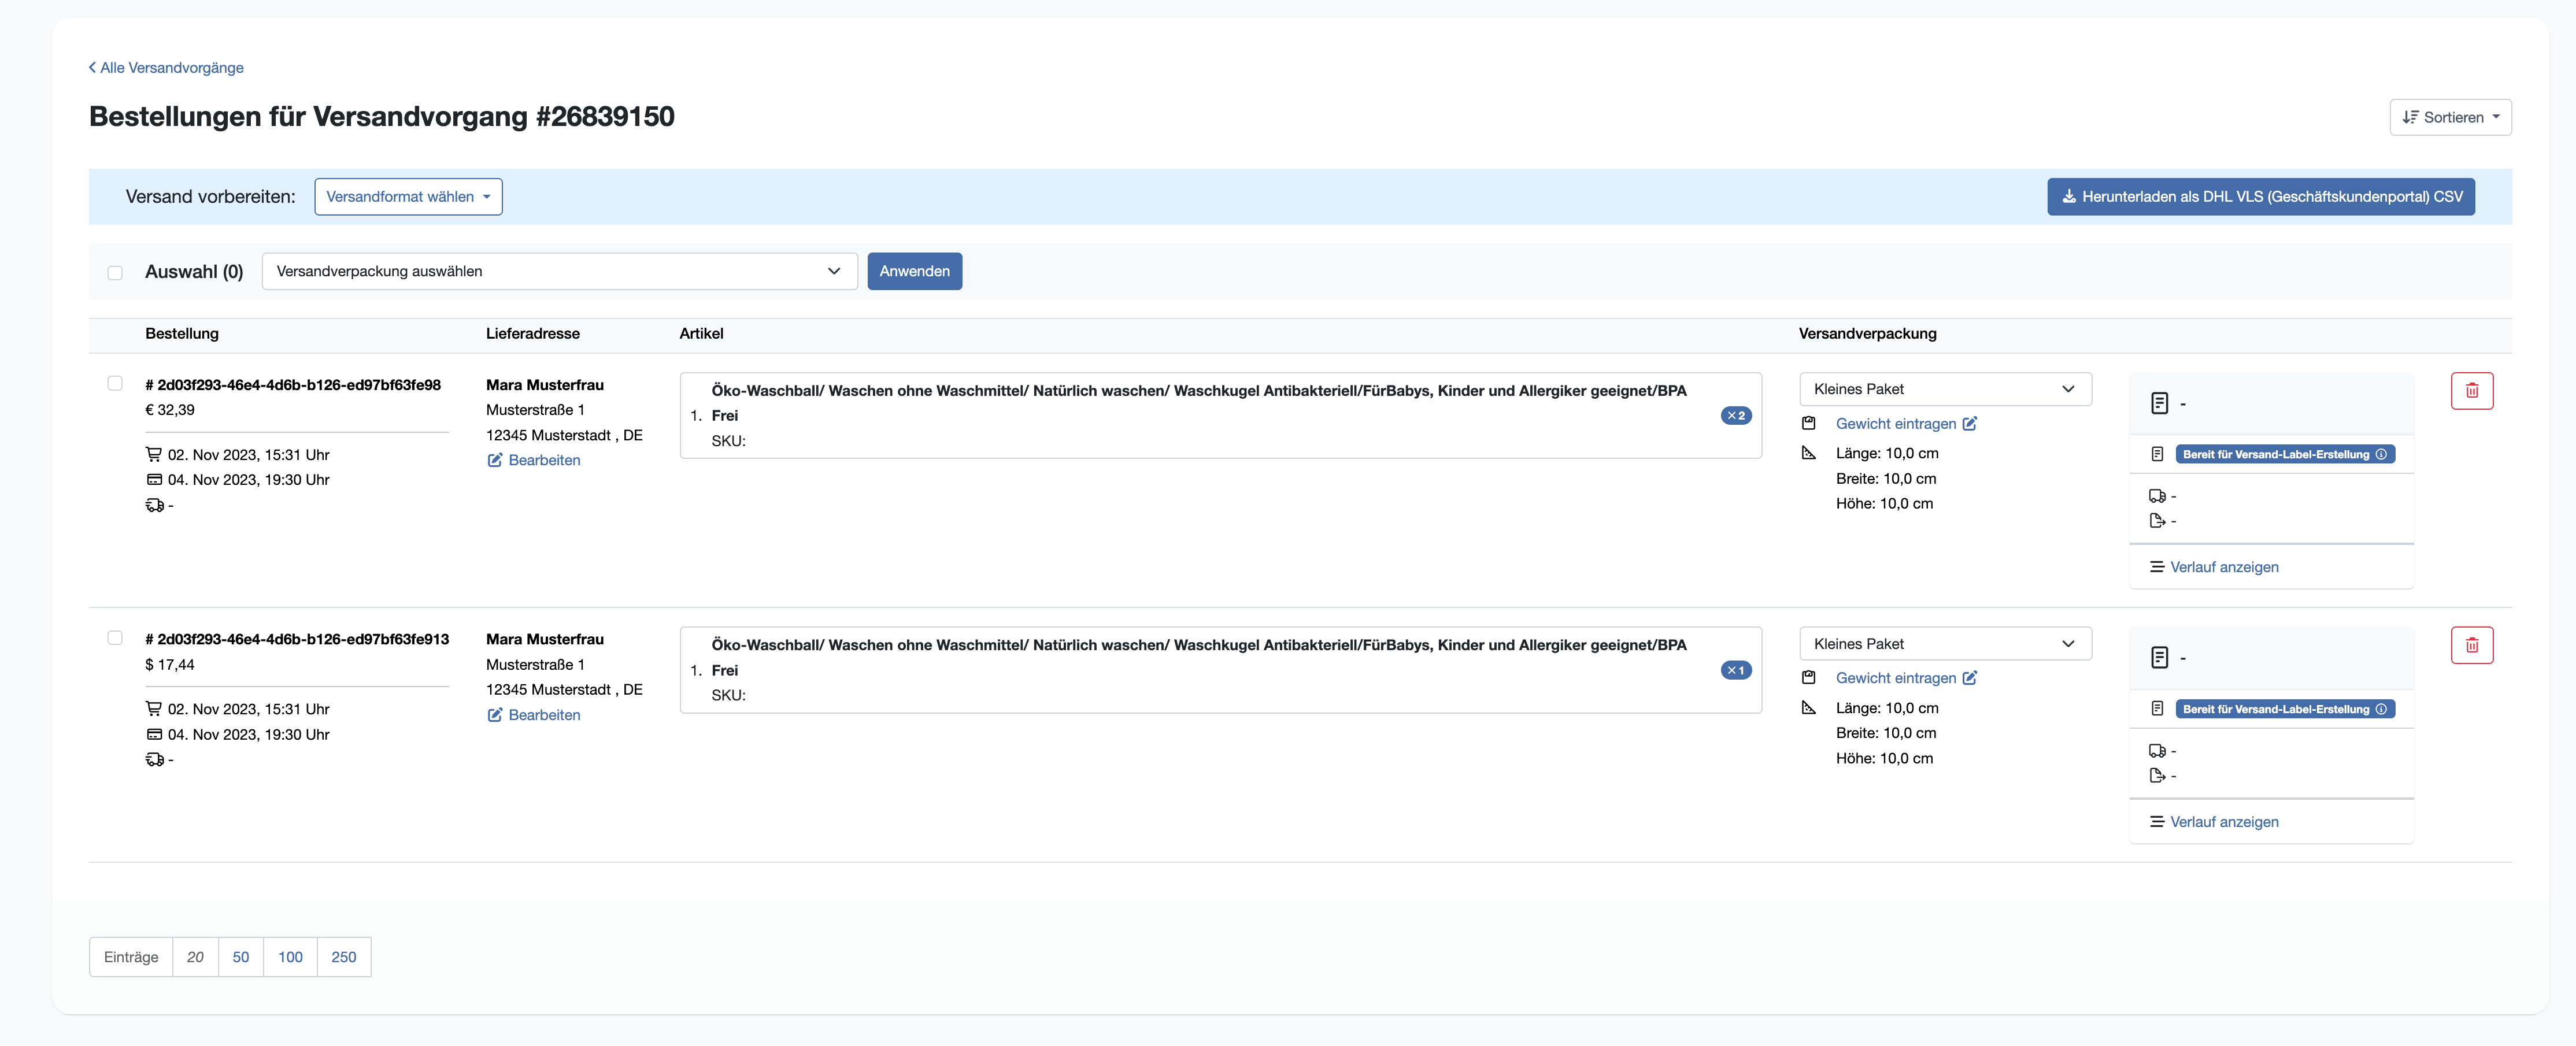Viewport: 2576px width, 1046px height.
Task: Toggle the Auswahl select-all checkbox
Action: point(115,273)
